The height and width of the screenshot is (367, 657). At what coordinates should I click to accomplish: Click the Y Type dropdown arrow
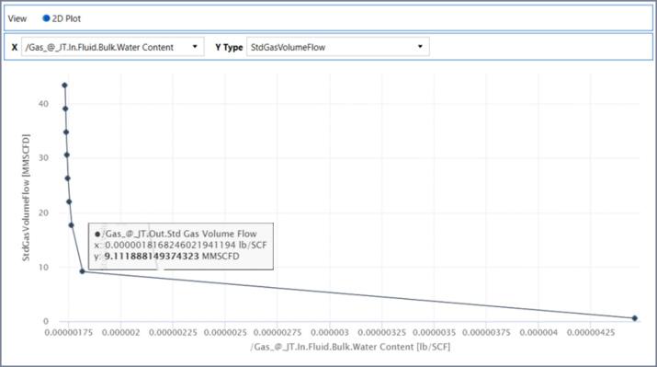420,47
